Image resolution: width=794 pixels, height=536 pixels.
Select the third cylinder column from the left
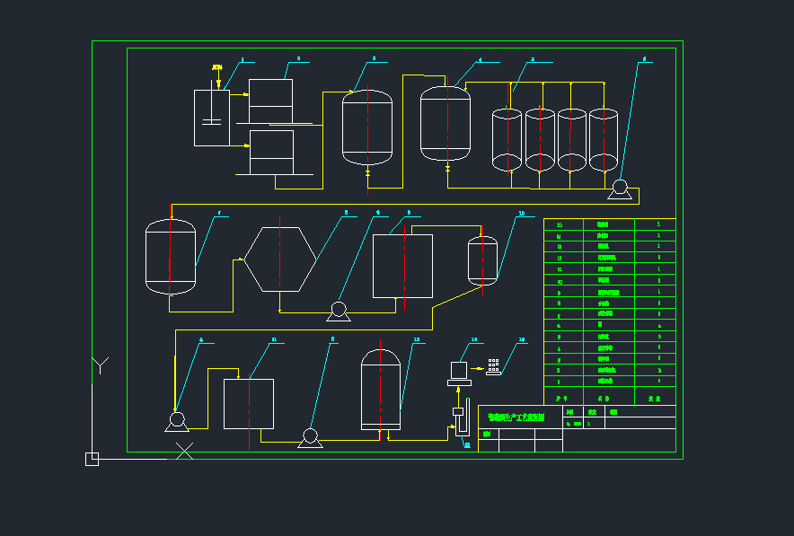572,140
